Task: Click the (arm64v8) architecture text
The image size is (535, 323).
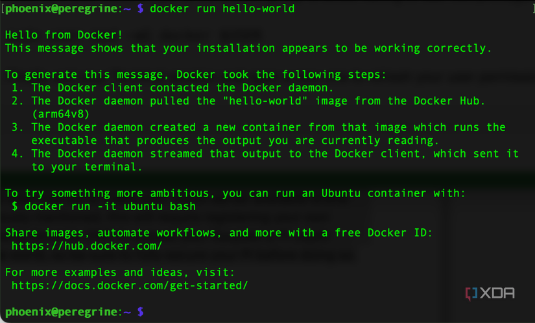Action: (x=60, y=114)
